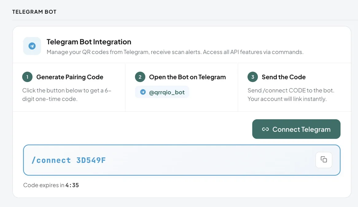Image resolution: width=358 pixels, height=207 pixels.
Task: Click the TELEGRAM BOT section header
Action: (34, 12)
